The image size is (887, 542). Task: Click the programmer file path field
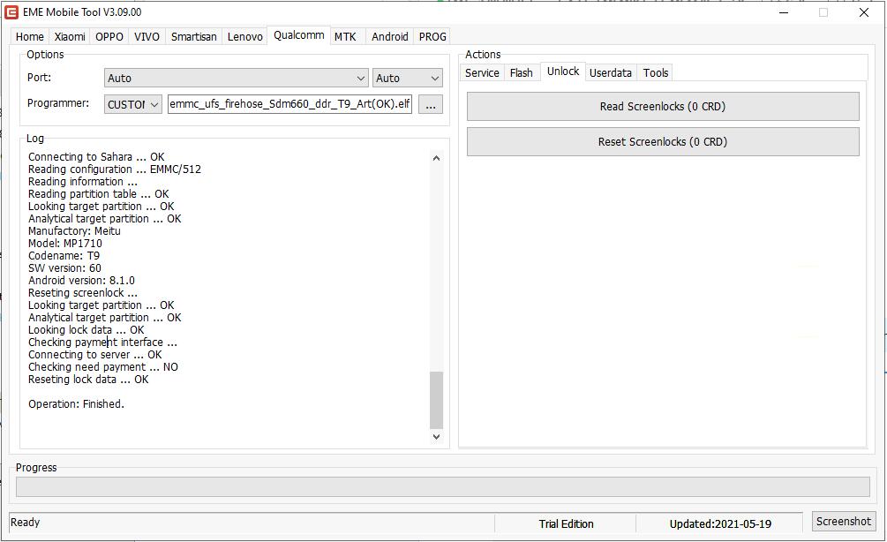tap(289, 105)
